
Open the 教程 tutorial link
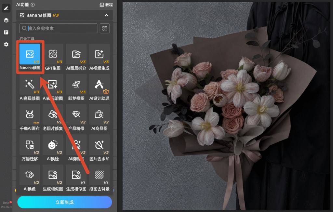coord(106,5)
